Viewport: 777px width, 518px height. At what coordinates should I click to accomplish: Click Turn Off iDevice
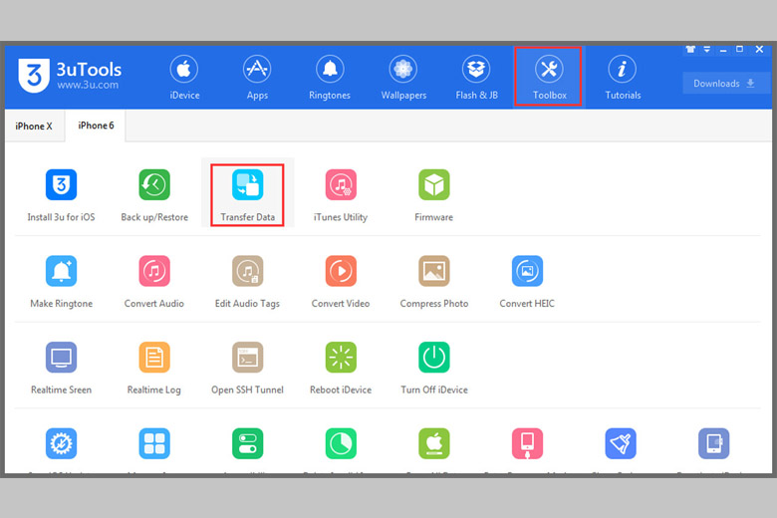tap(433, 368)
